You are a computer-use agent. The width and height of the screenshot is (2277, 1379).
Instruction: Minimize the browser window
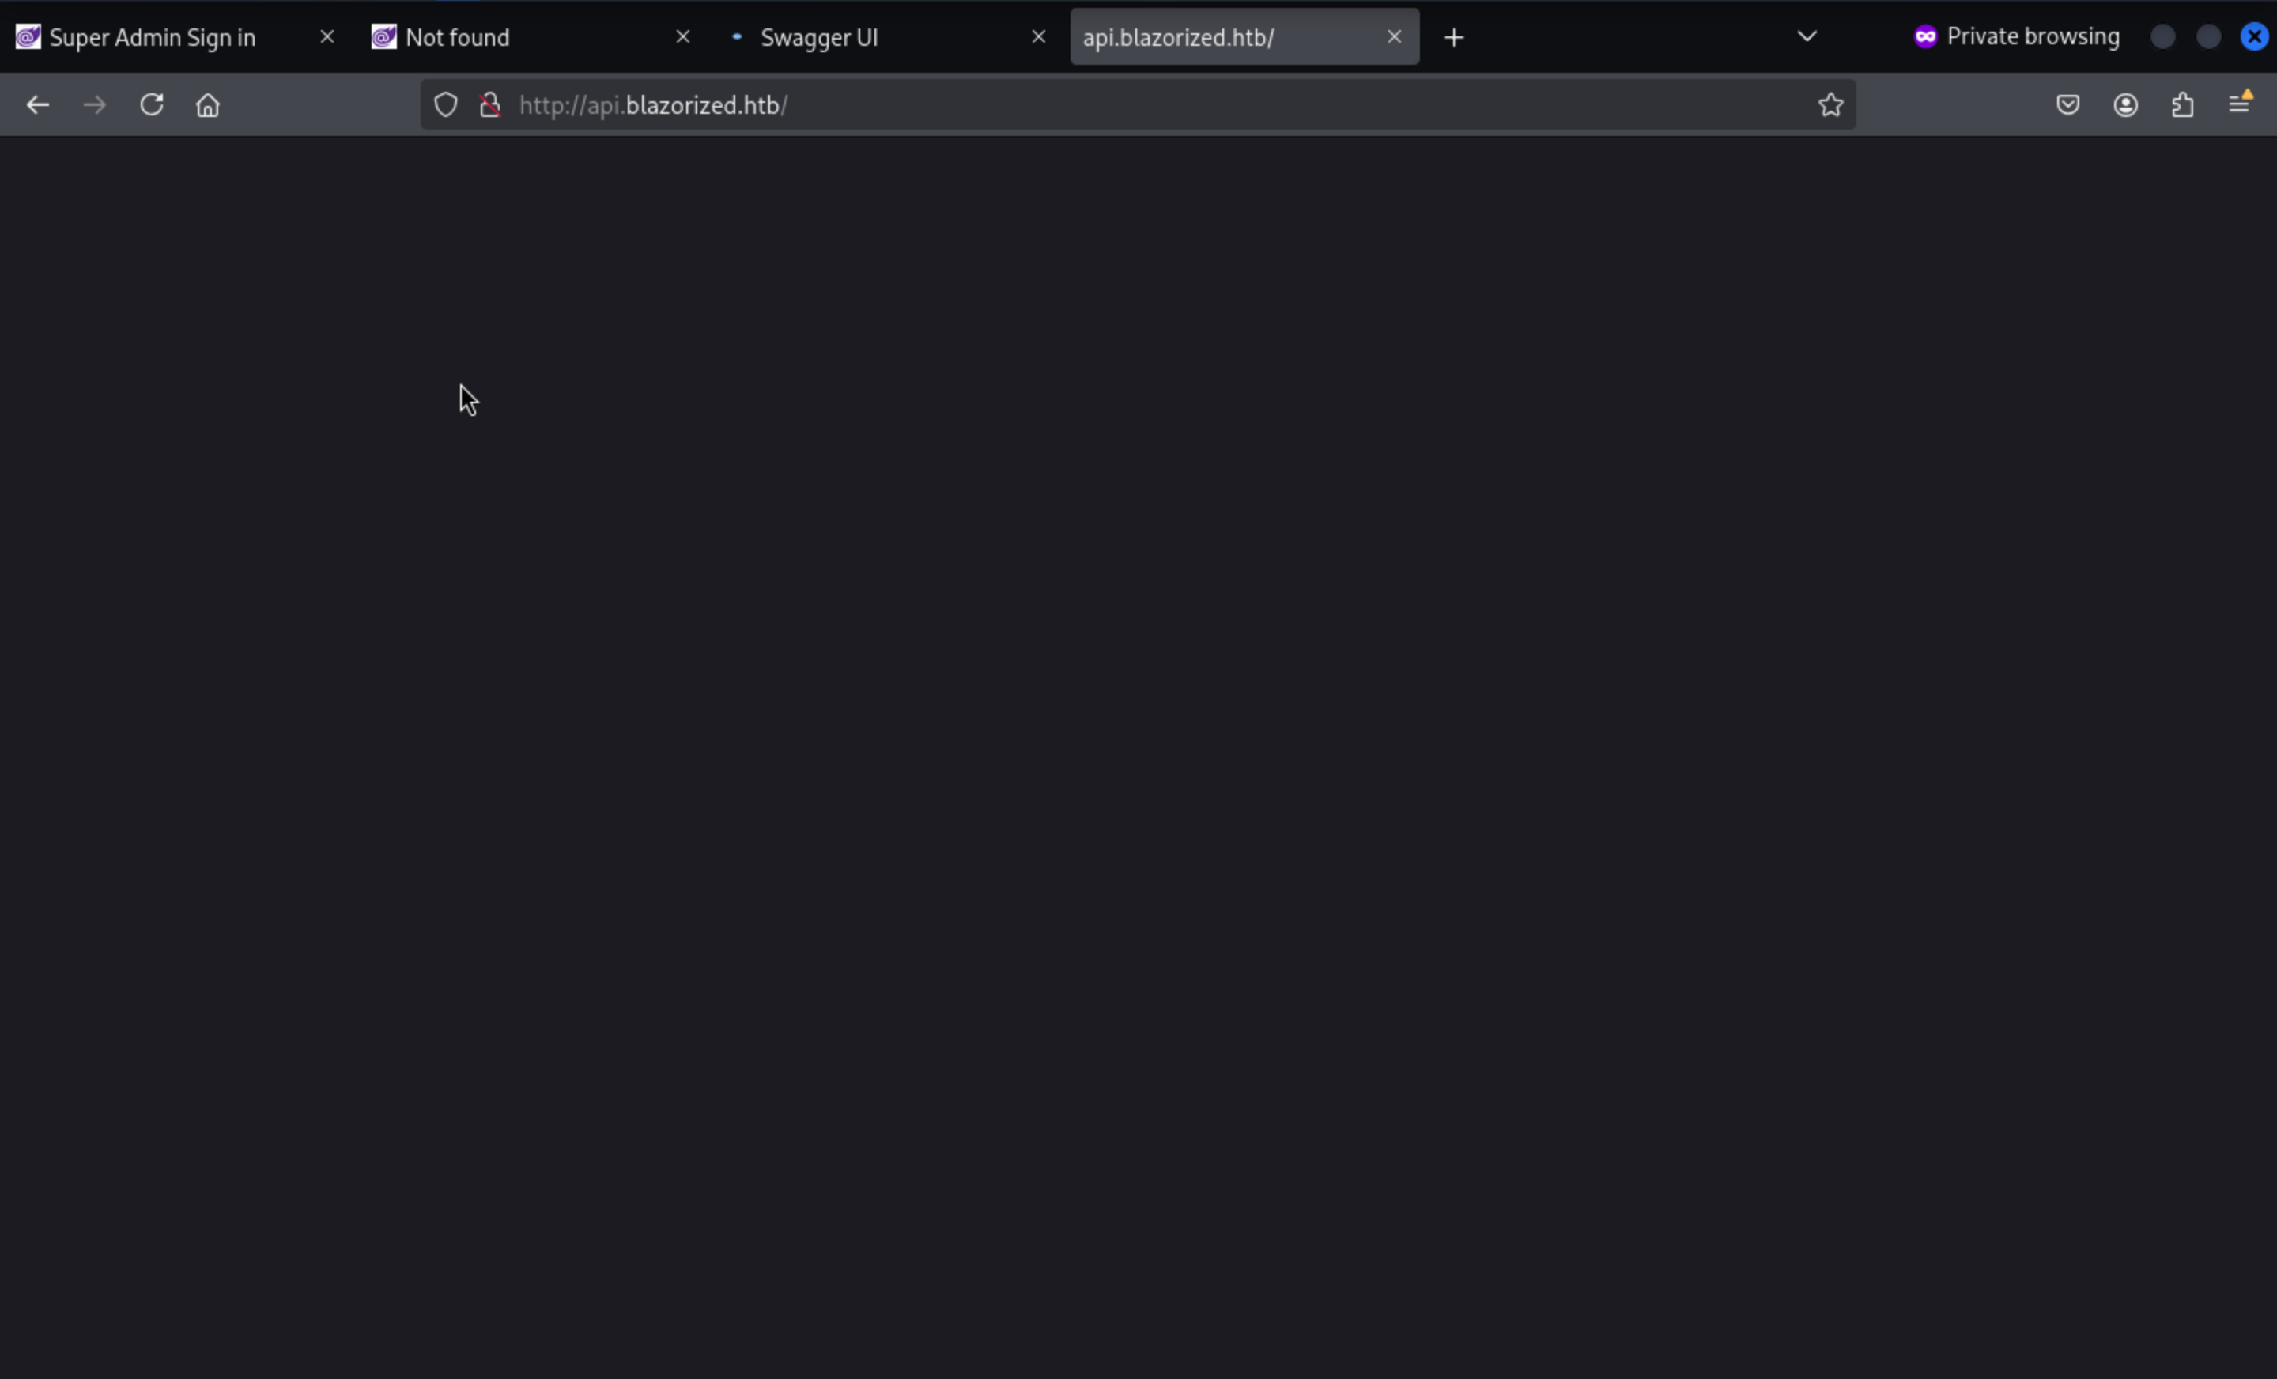point(2162,37)
